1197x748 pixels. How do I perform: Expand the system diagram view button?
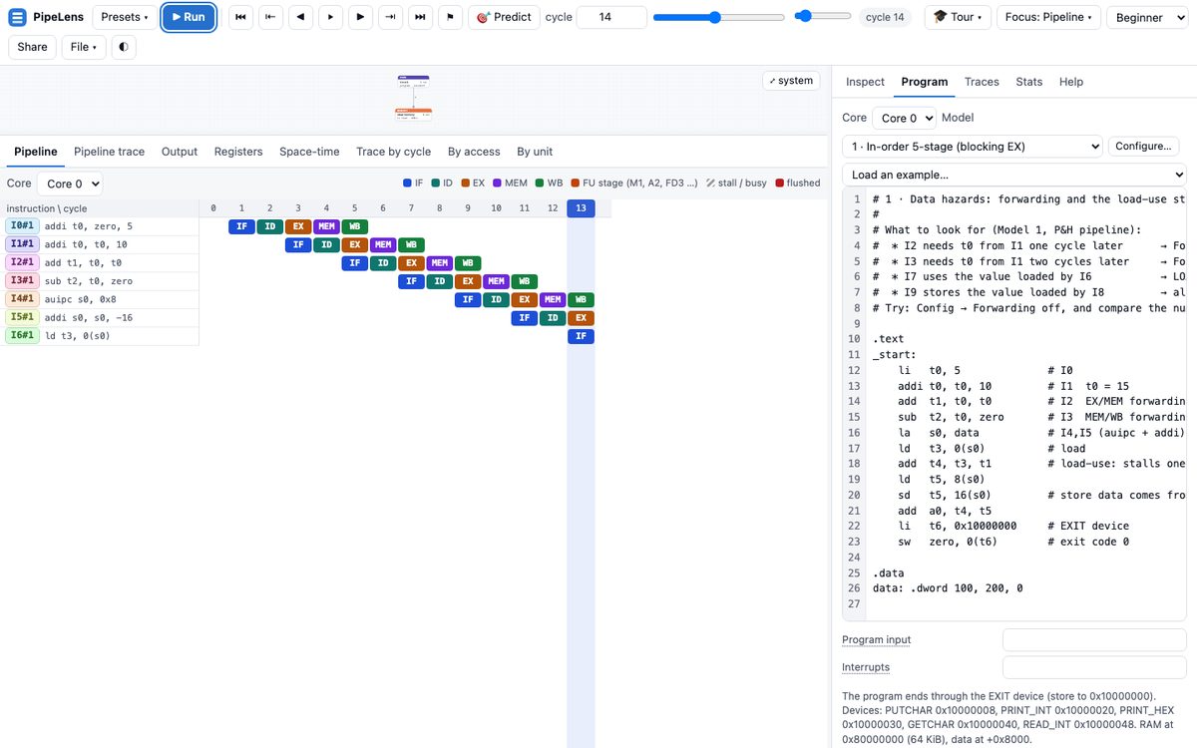[790, 81]
